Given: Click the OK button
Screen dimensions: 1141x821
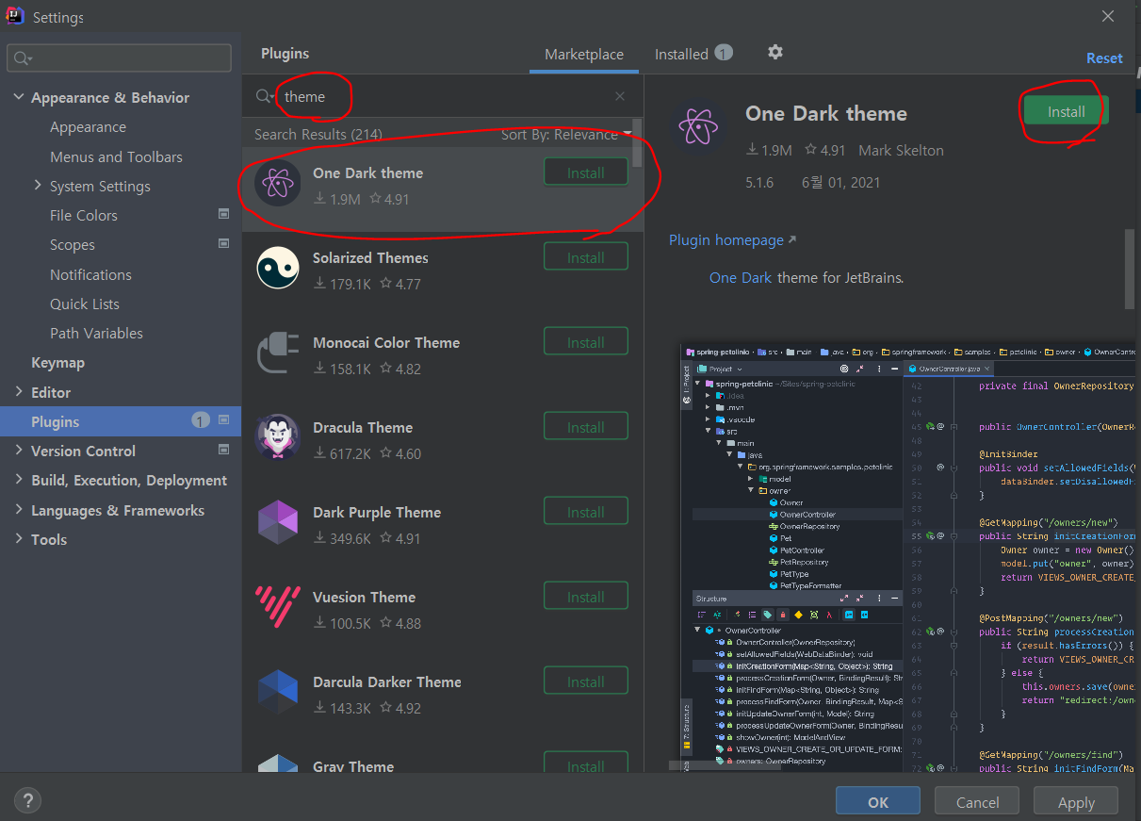Looking at the screenshot, I should (x=878, y=802).
